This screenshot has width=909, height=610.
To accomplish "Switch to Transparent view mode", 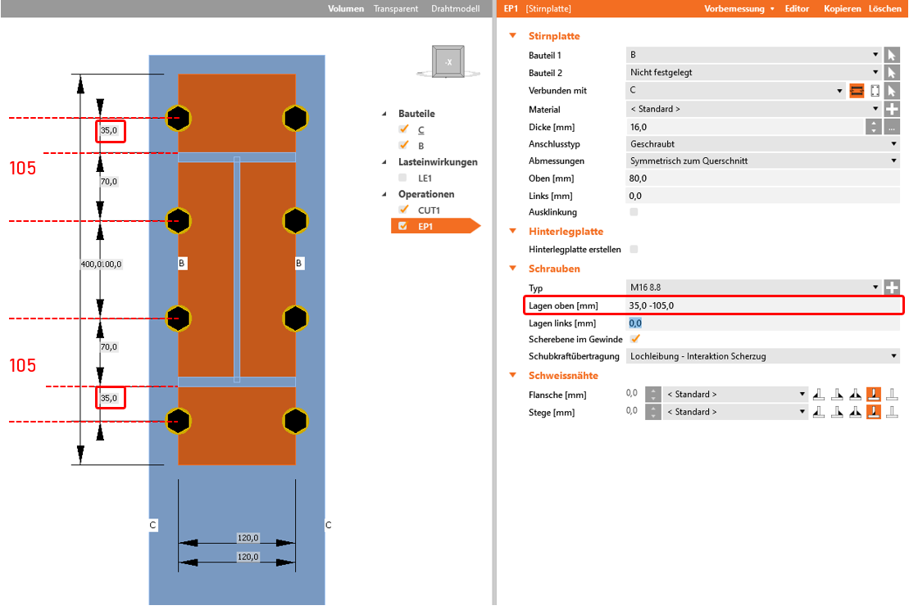I will [x=396, y=9].
